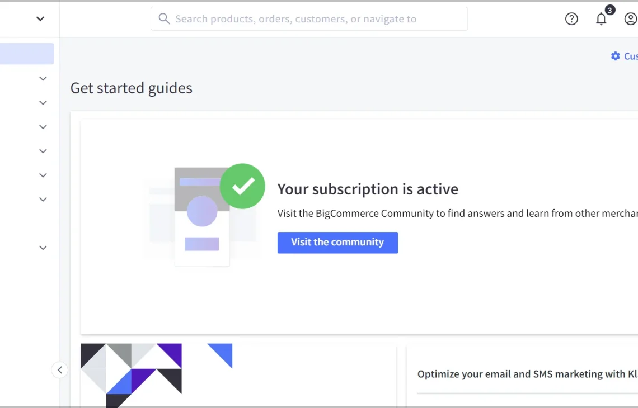Expand the fourth sidebar menu chevron
The width and height of the screenshot is (638, 408).
(x=43, y=151)
